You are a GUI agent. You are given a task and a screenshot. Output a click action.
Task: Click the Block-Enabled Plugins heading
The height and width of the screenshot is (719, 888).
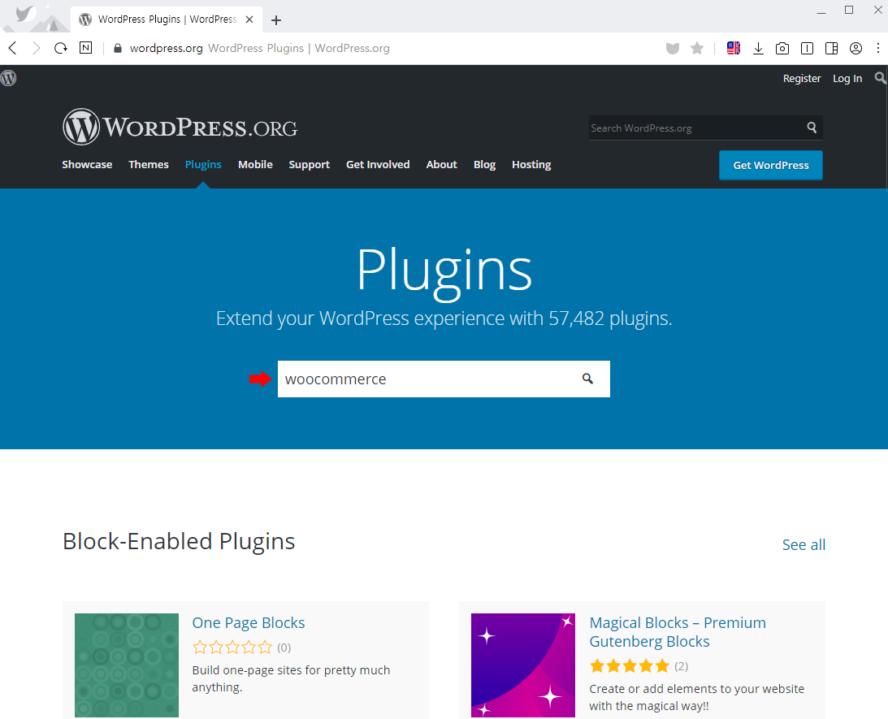coord(179,541)
